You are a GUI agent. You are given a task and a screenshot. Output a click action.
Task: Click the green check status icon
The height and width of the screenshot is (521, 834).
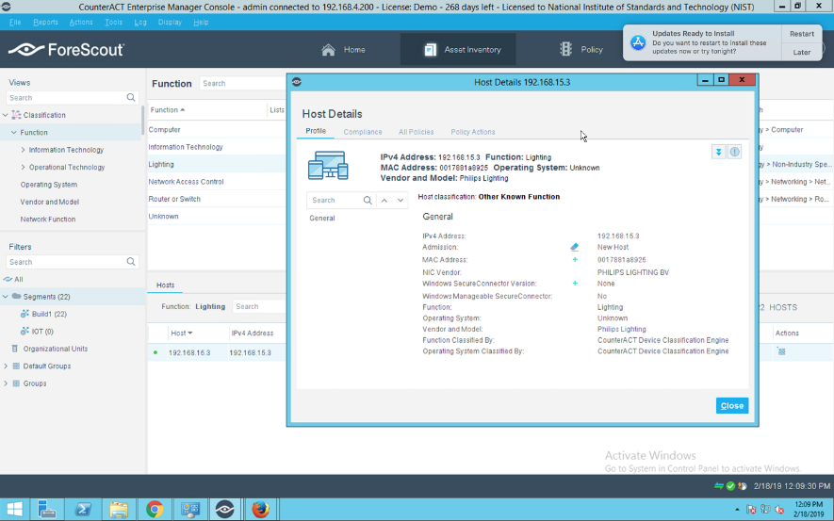coord(731,486)
